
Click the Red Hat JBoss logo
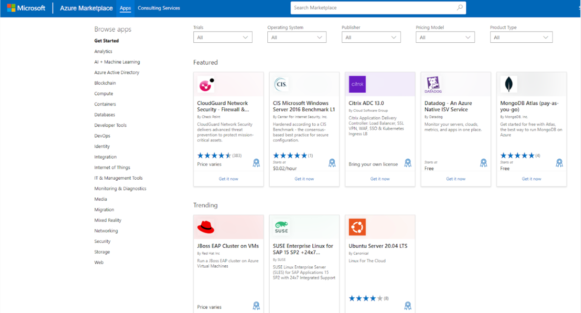pyautogui.click(x=206, y=227)
